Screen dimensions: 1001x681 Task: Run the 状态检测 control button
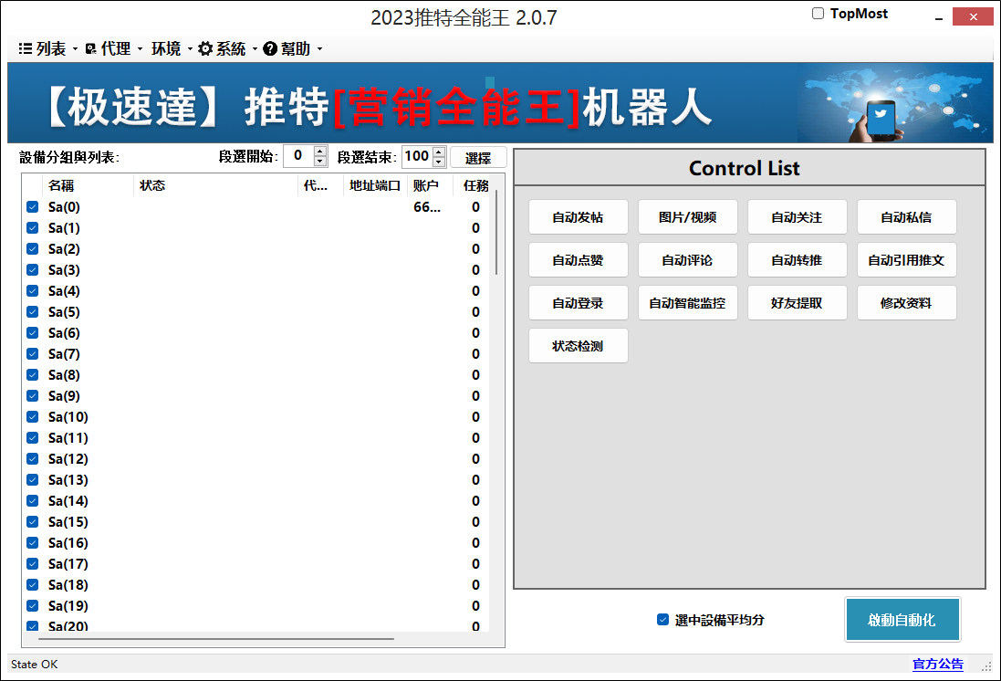578,346
